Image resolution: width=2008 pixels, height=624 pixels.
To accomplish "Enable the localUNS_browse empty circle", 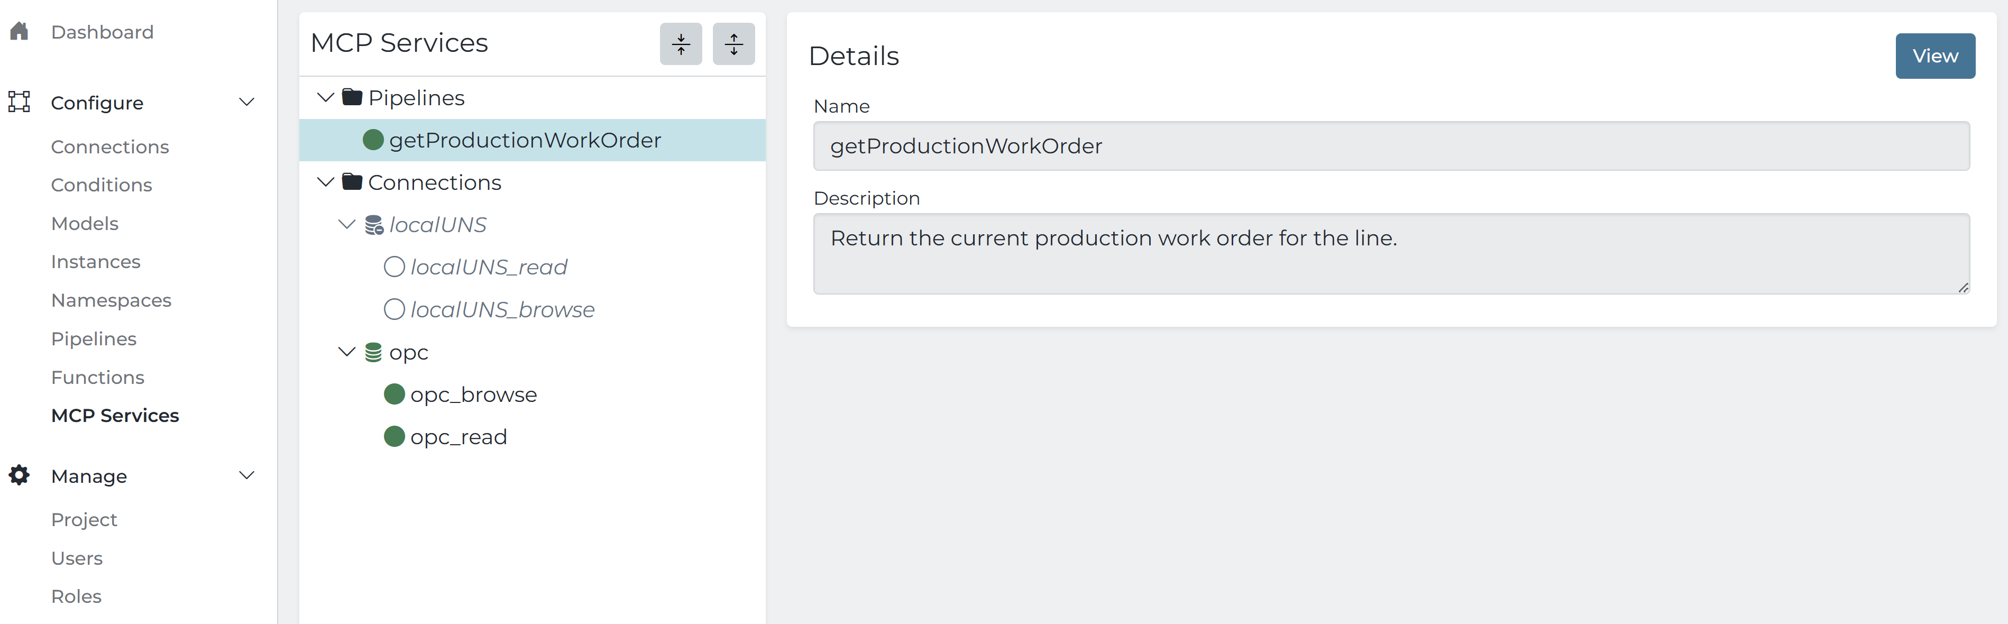I will pos(395,309).
